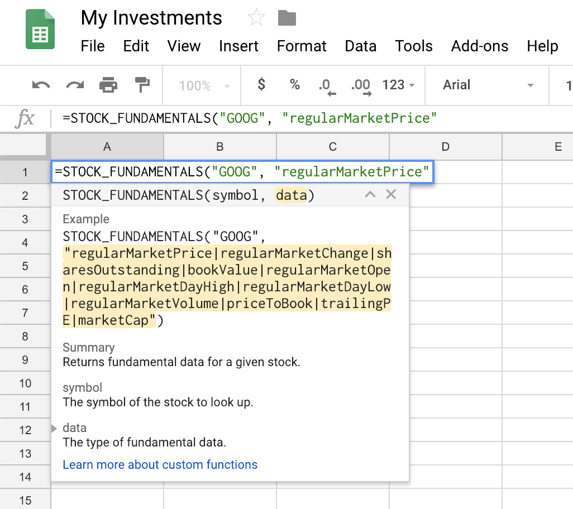Image resolution: width=573 pixels, height=509 pixels.
Task: Click the Google Sheets home icon
Action: pos(40,29)
